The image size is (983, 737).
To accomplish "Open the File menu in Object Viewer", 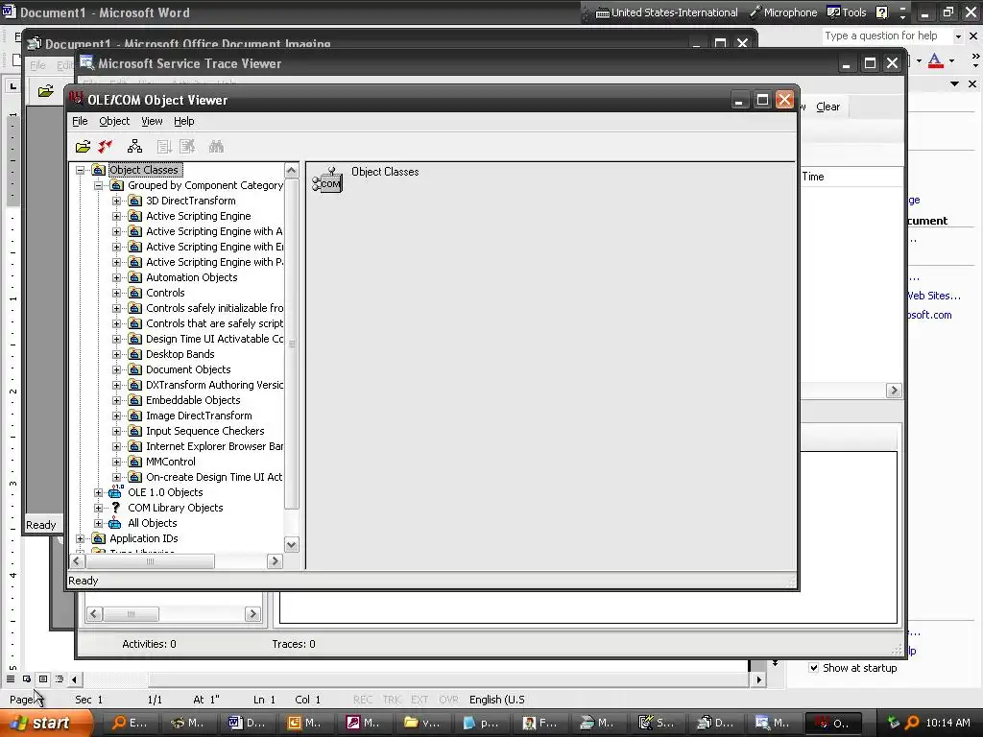I will coord(80,121).
